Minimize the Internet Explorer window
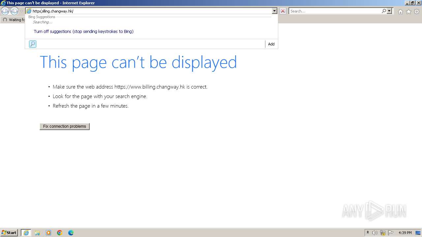The width and height of the screenshot is (422, 237). click(x=407, y=3)
